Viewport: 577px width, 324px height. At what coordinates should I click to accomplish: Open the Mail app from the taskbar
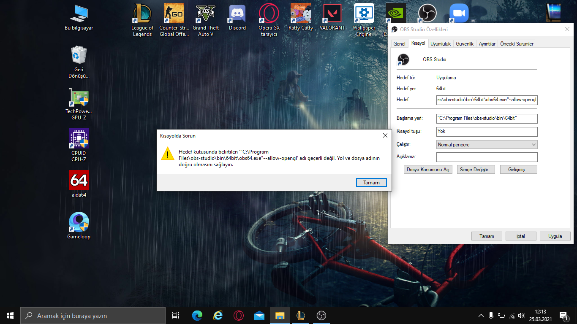[259, 316]
